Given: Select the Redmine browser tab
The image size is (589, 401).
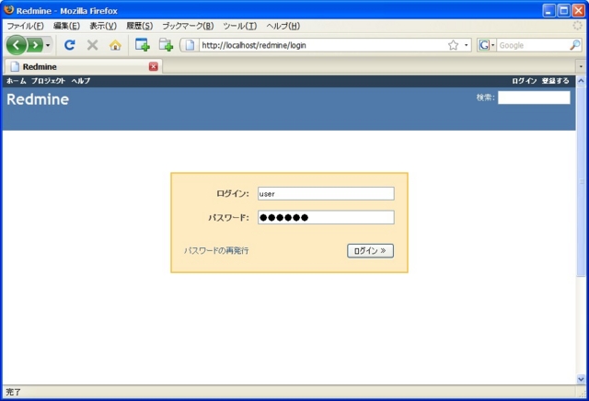Looking at the screenshot, I should tap(83, 66).
